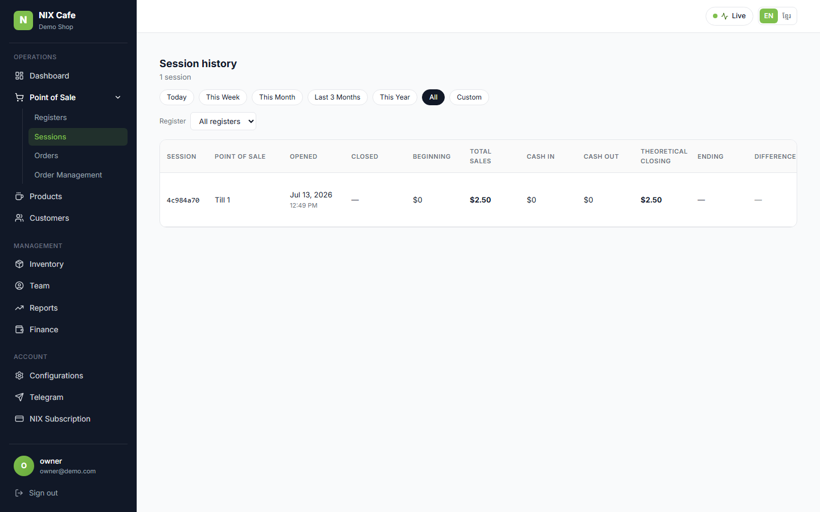Switch language to Khmer

coord(786,16)
